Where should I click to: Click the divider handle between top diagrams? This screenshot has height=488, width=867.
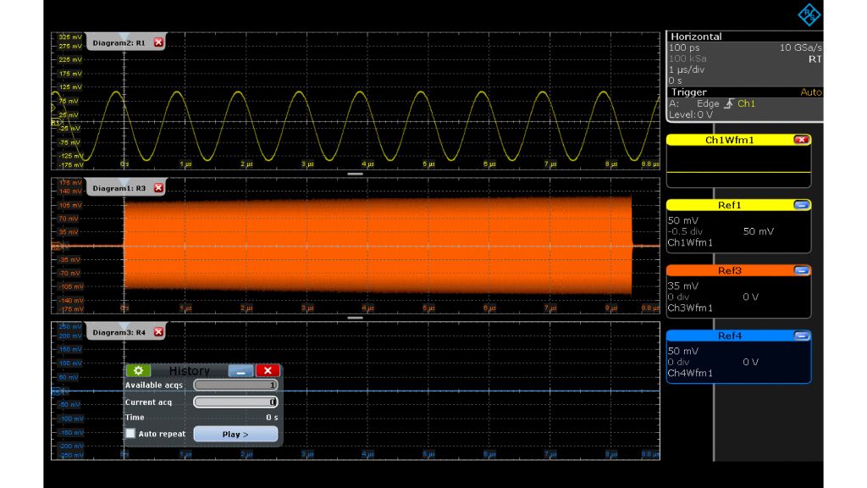tap(355, 173)
